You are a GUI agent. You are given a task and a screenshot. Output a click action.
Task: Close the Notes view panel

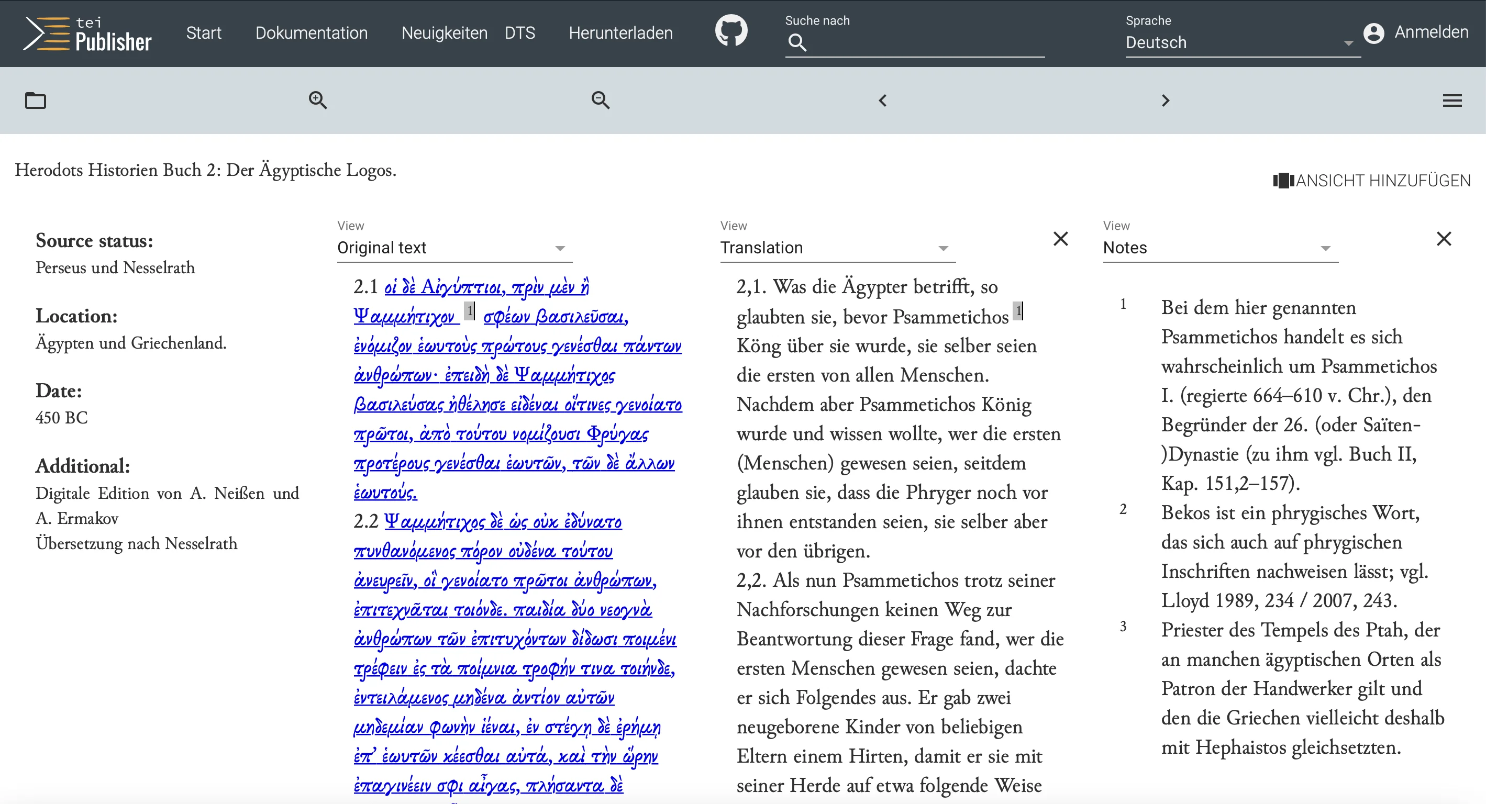(1443, 239)
